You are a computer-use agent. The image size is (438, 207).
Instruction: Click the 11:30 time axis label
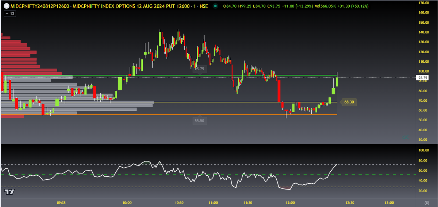click(248, 202)
